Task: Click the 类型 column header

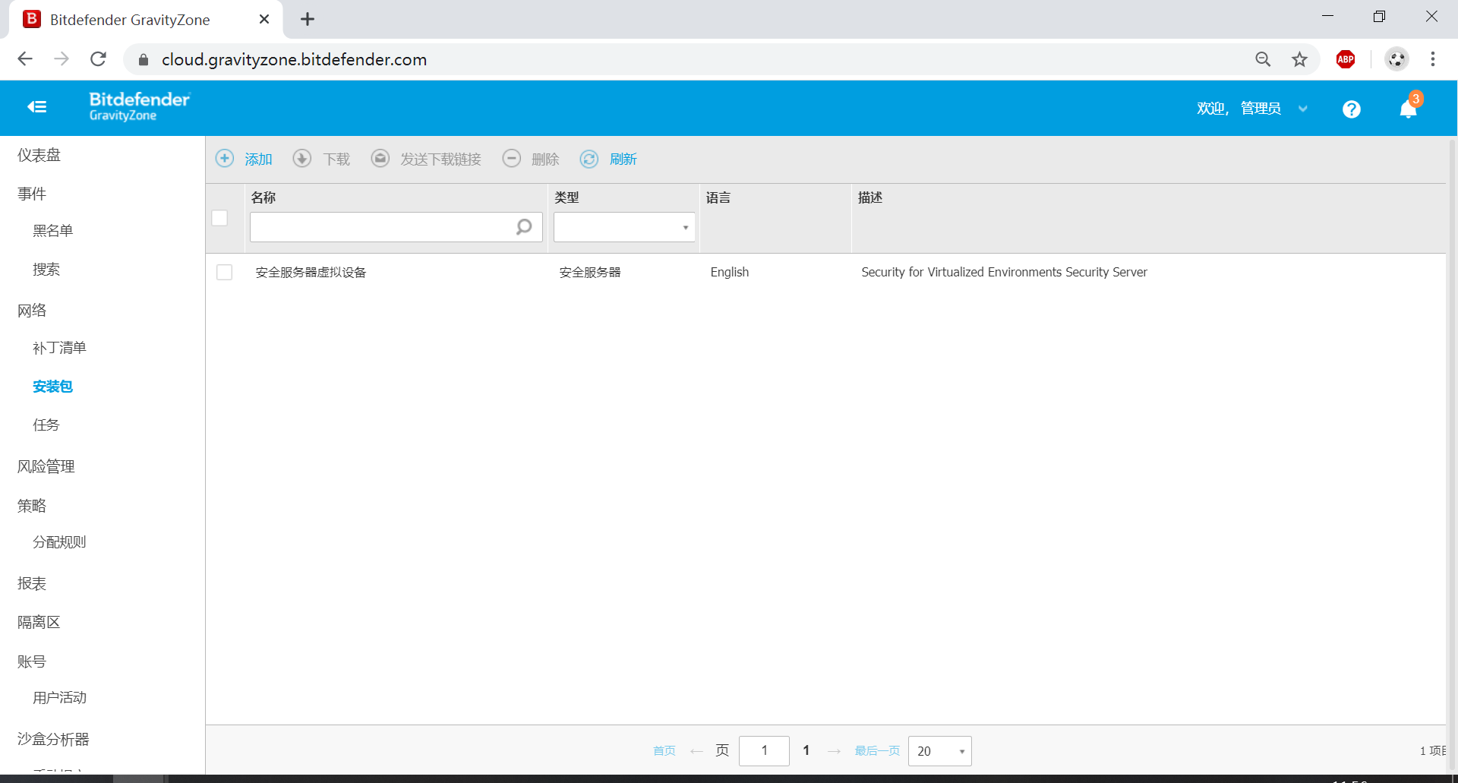Action: click(x=566, y=197)
